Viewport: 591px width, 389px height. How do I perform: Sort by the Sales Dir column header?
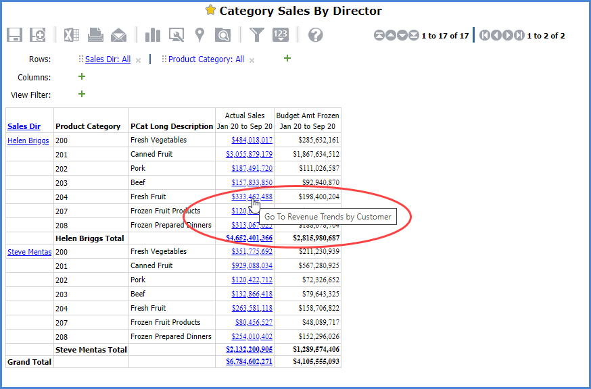24,126
